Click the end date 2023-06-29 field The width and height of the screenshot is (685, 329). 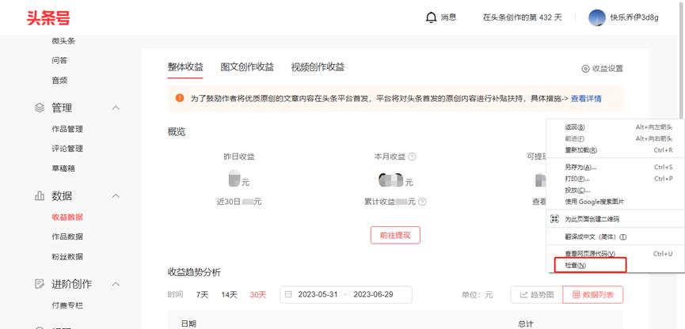pyautogui.click(x=373, y=294)
